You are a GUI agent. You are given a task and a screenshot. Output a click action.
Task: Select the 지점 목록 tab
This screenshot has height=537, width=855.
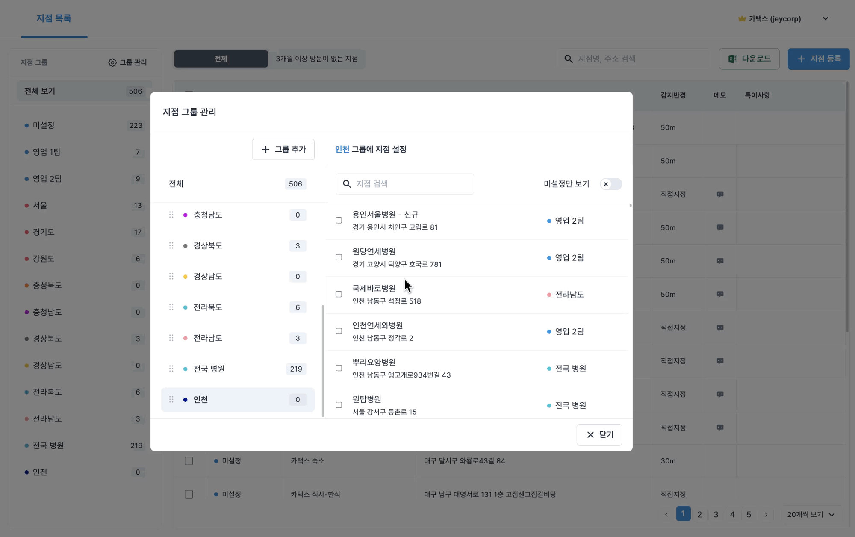[54, 18]
